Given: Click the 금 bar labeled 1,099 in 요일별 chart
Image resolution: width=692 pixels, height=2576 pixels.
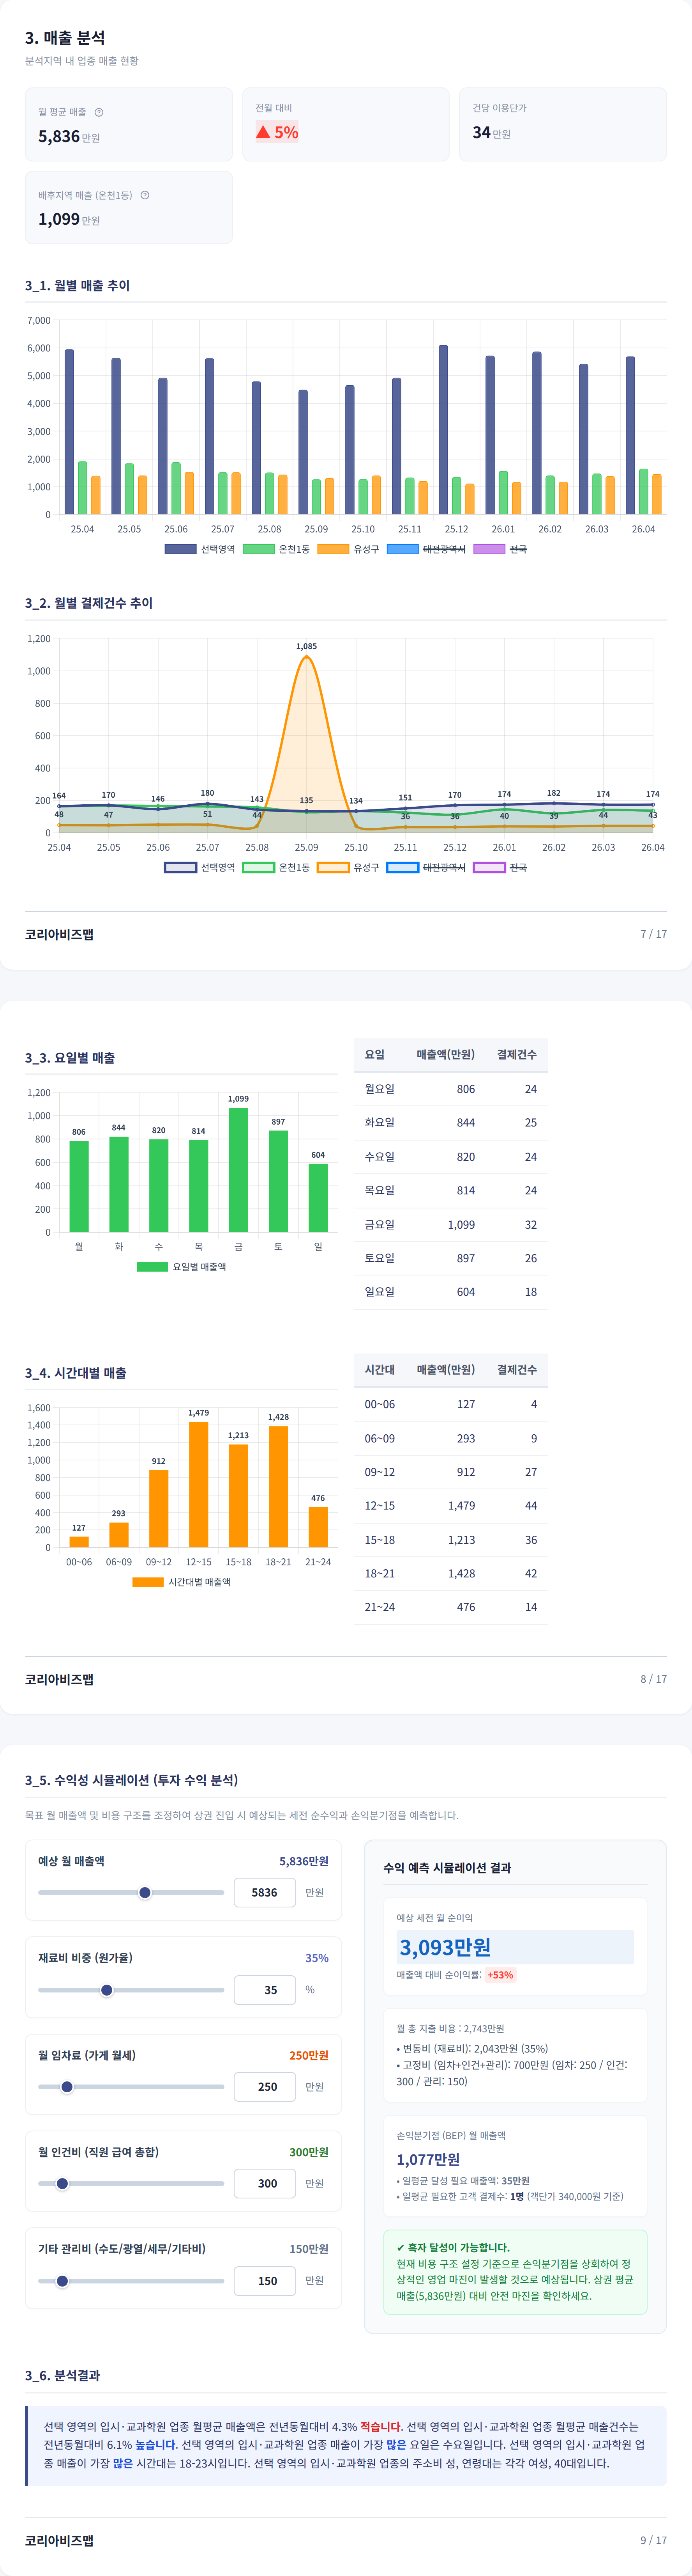Looking at the screenshot, I should coord(239,1170).
